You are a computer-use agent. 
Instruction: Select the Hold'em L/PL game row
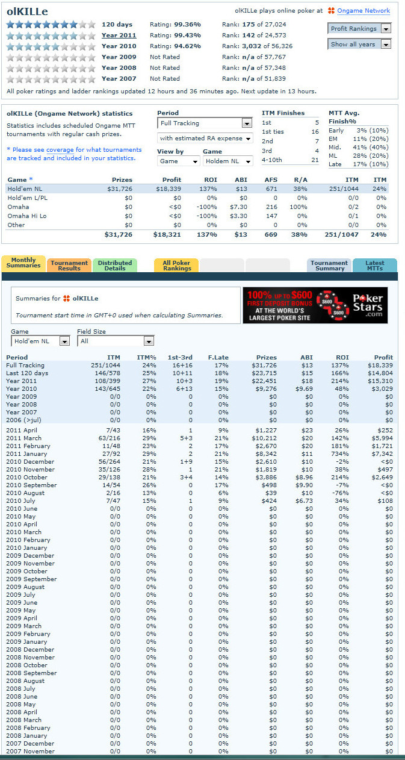coord(197,198)
